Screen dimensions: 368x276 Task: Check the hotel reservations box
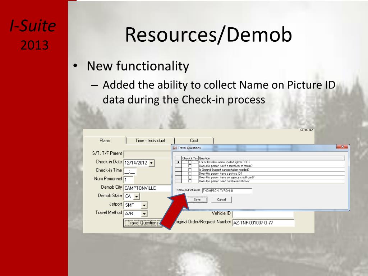click(190, 181)
